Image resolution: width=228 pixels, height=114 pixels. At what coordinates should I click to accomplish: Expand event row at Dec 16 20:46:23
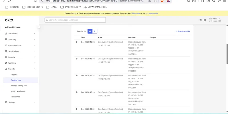pos(77,92)
